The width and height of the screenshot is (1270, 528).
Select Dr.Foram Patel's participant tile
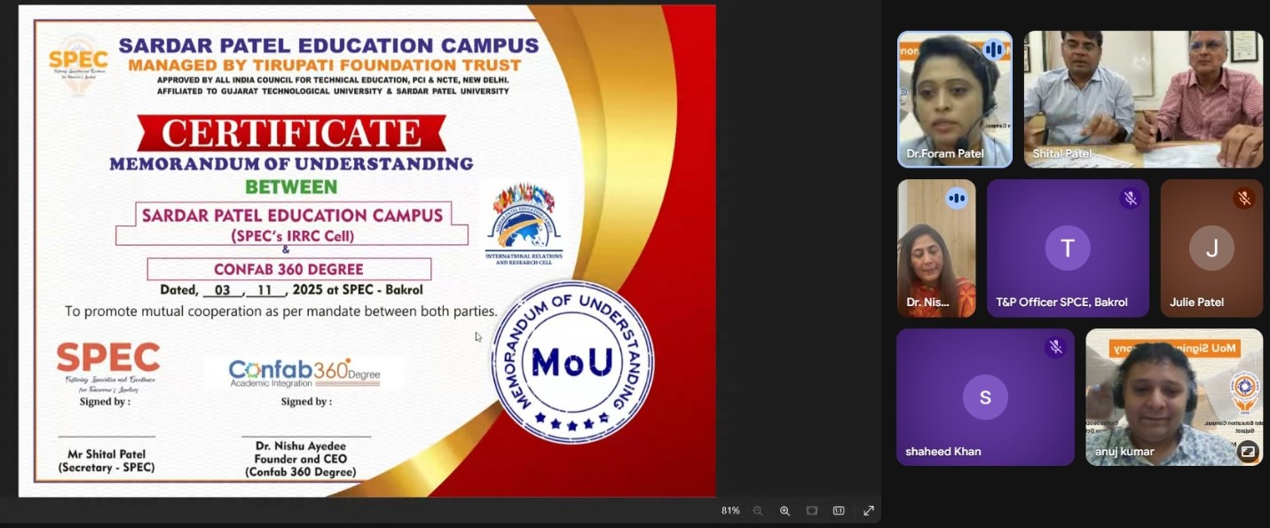954,99
